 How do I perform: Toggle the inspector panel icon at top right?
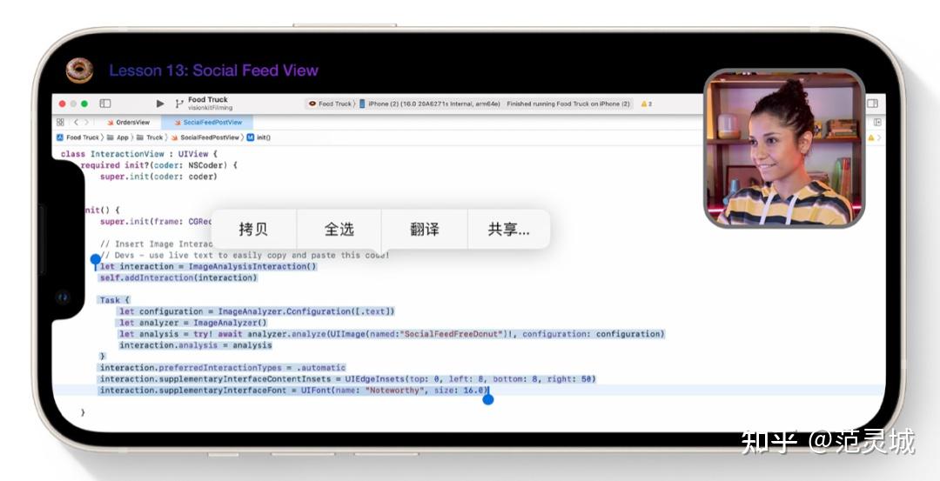[873, 104]
